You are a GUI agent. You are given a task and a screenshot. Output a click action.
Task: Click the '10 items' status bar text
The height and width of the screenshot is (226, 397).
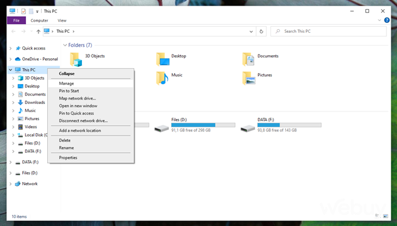[19, 217]
